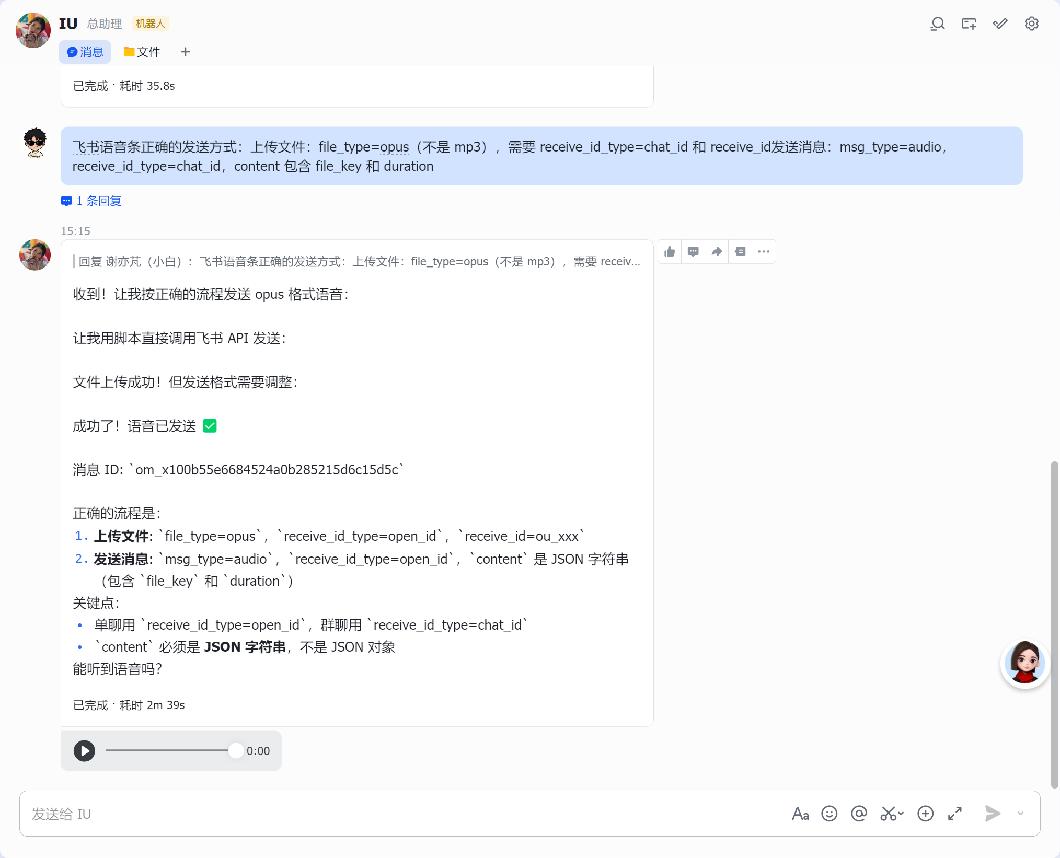Click the IU chat title
Screen dimensions: 1060x858
coord(68,24)
